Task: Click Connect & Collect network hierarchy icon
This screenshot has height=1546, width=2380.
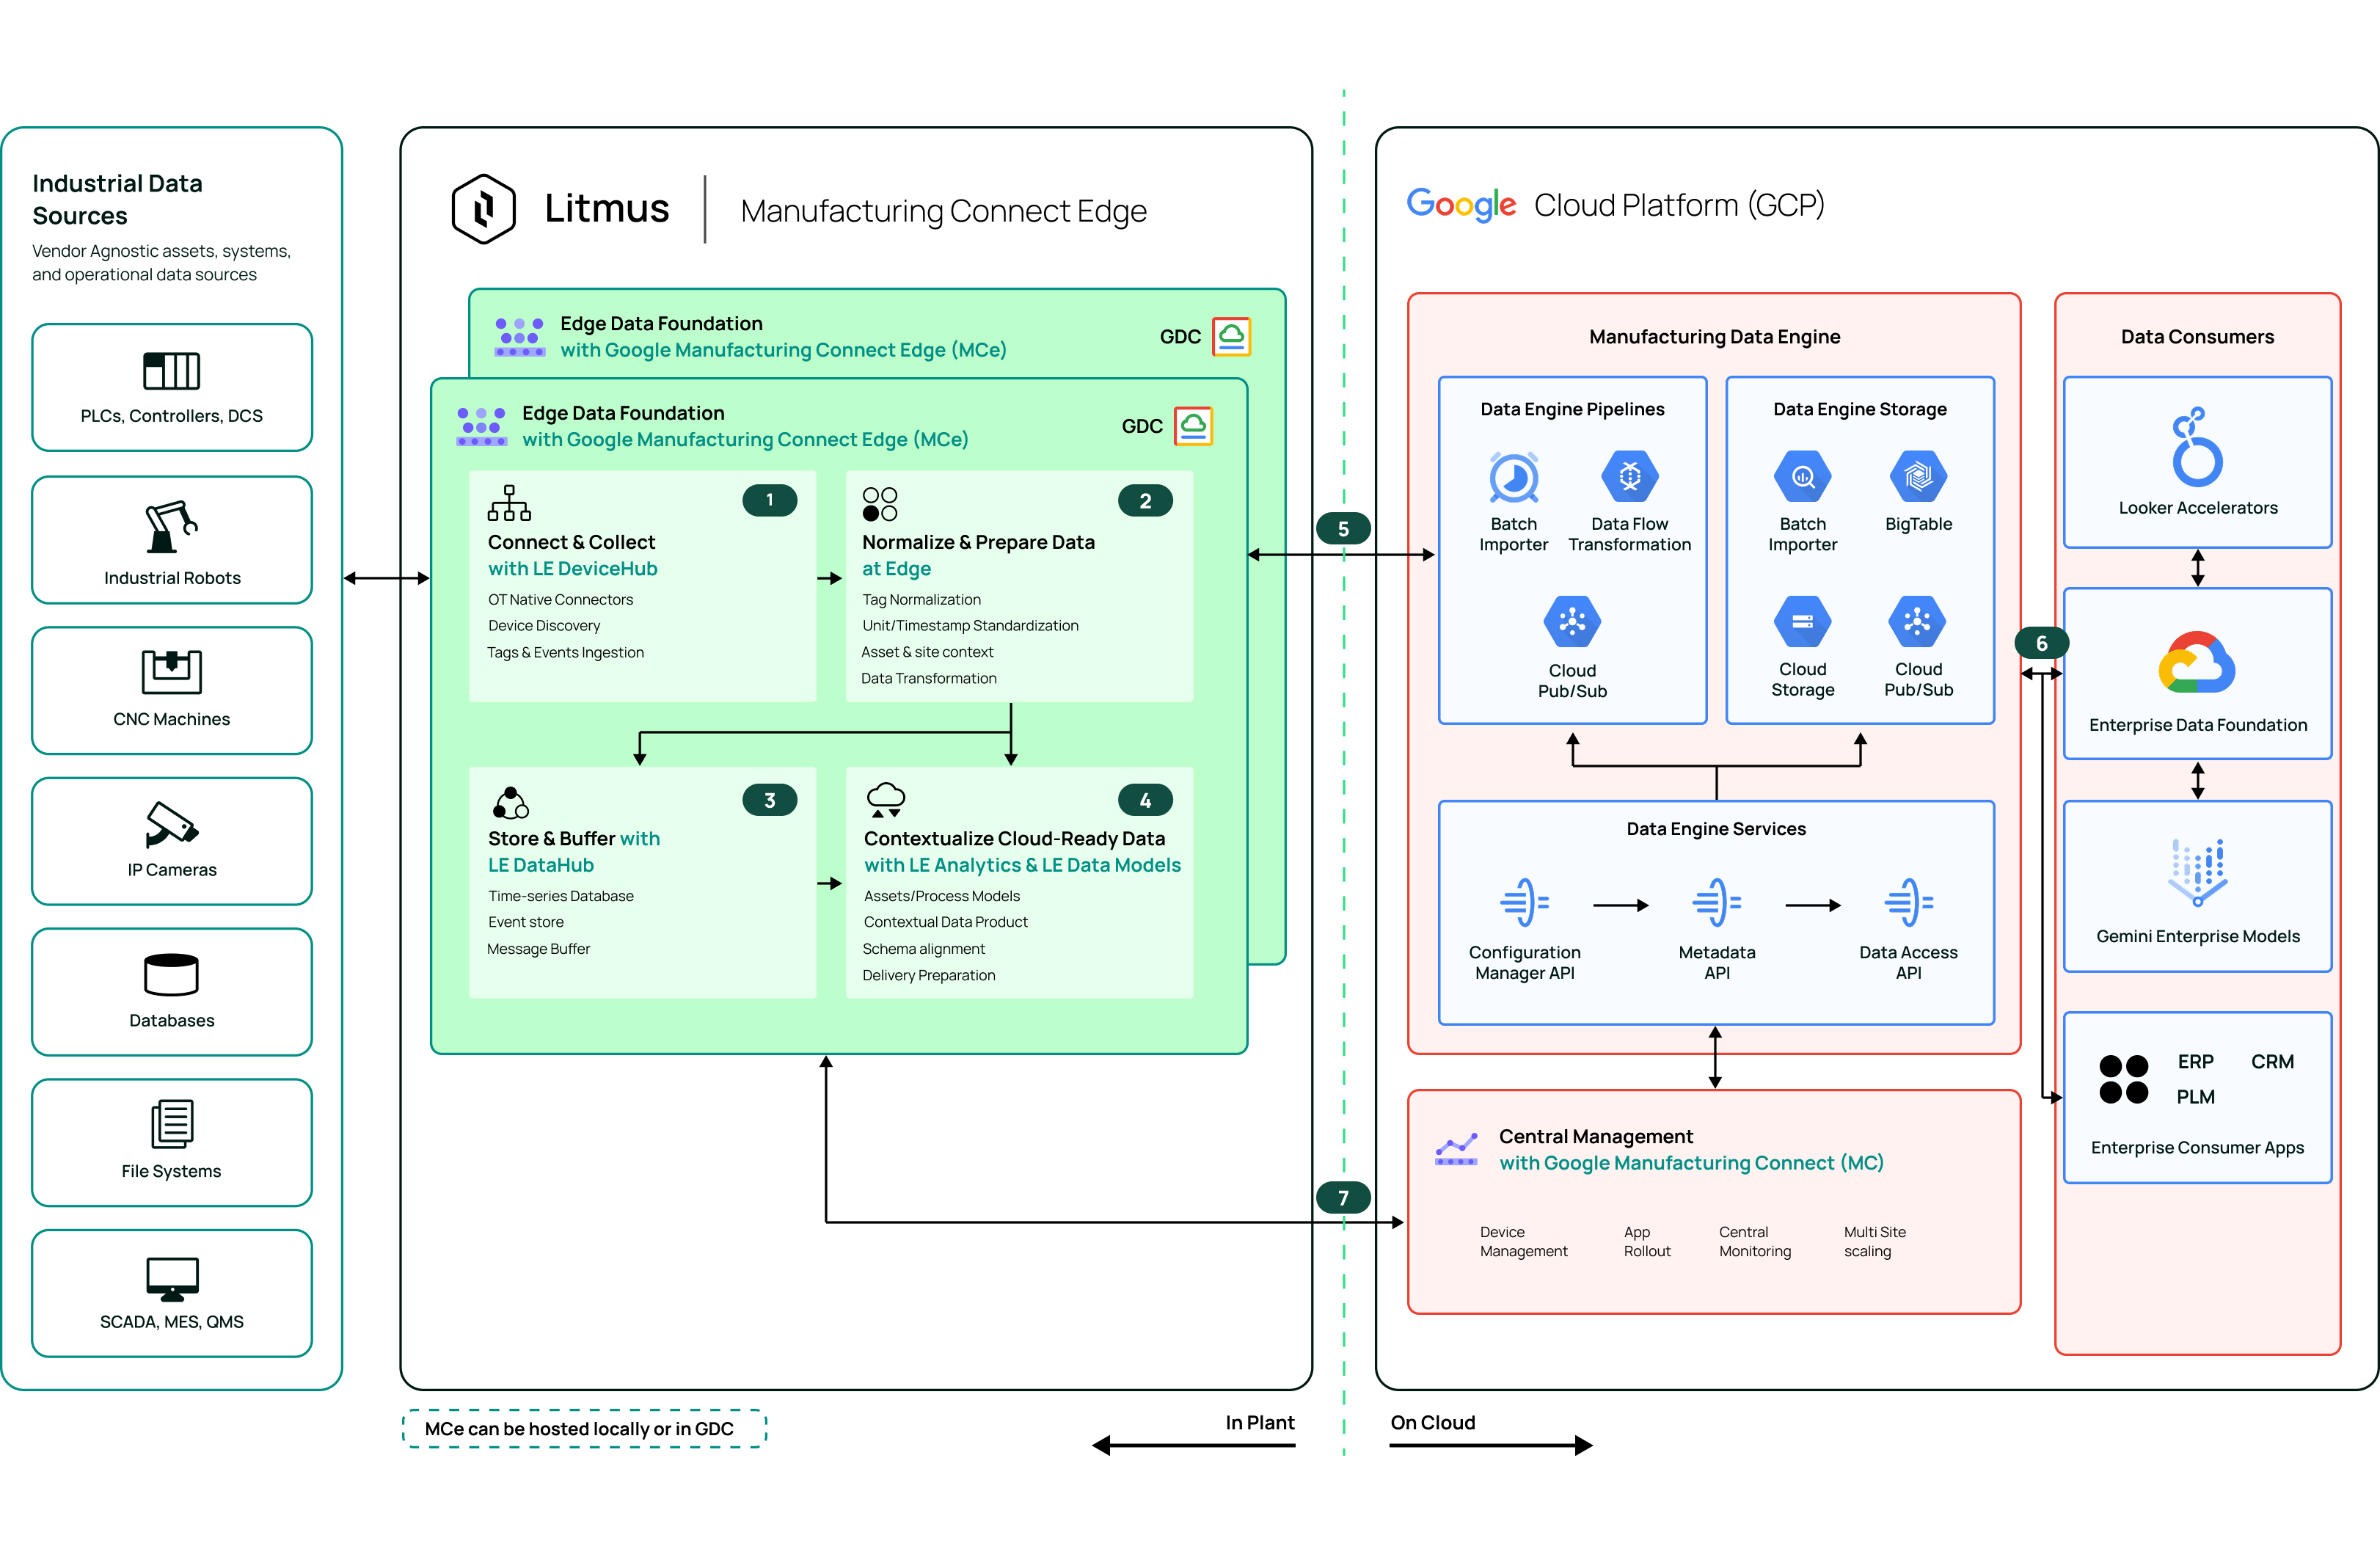Action: pos(509,503)
